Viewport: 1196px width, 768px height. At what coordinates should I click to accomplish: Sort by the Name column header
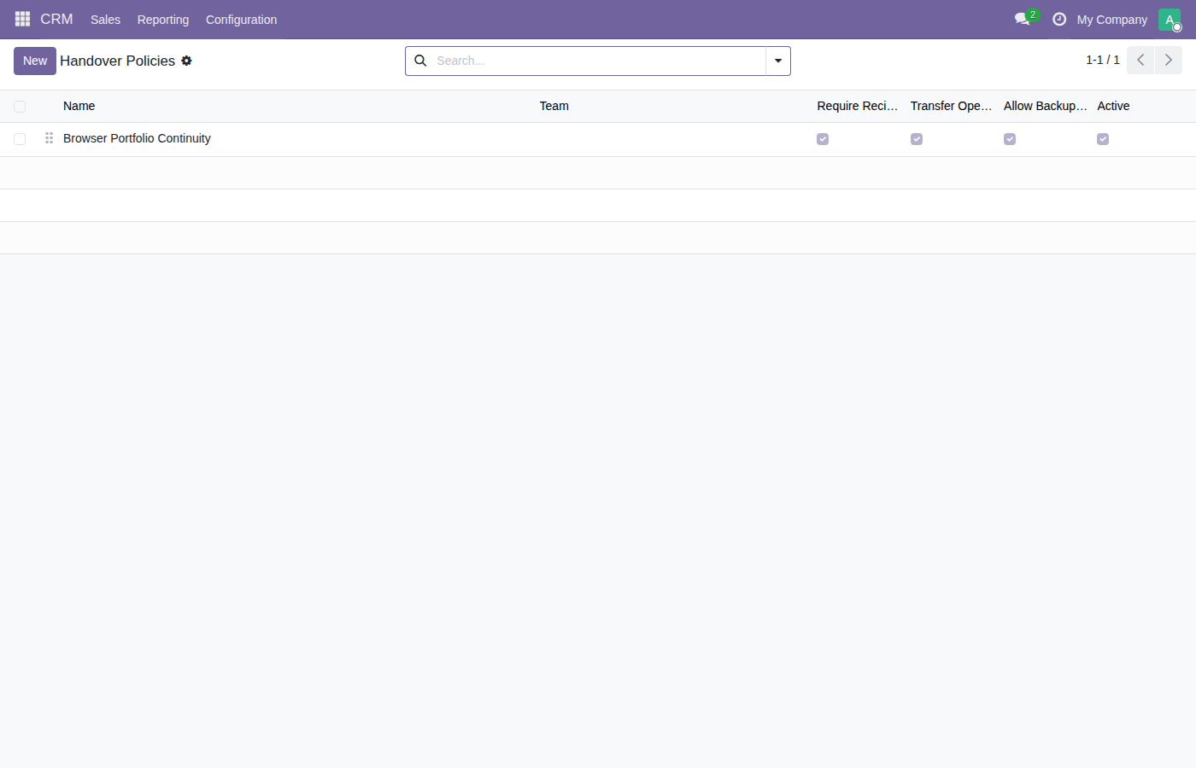pyautogui.click(x=79, y=106)
